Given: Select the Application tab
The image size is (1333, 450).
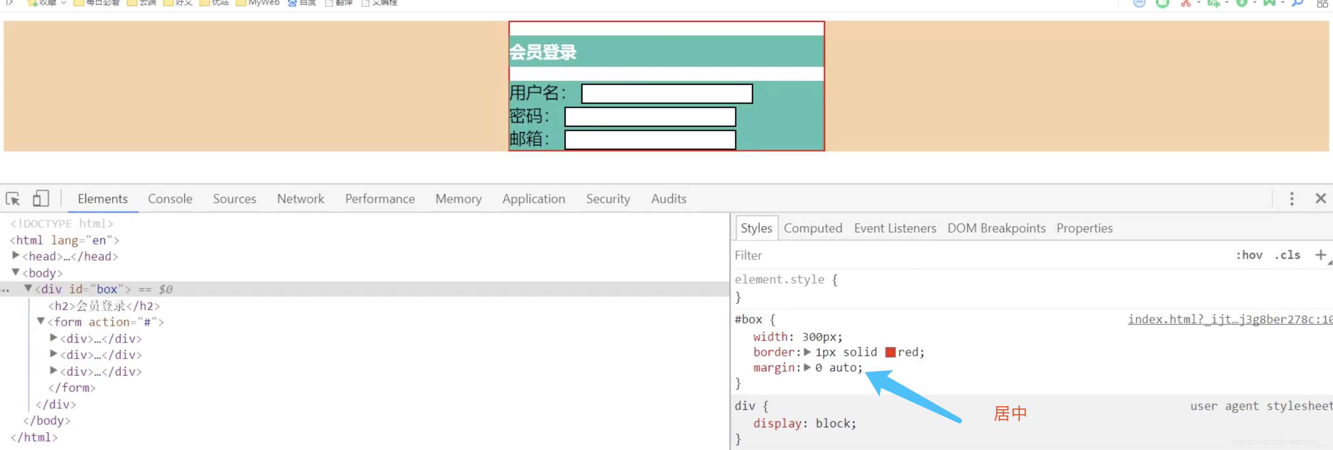Looking at the screenshot, I should [534, 198].
